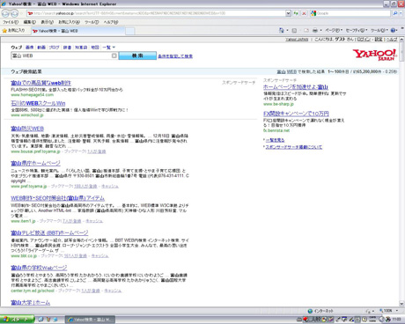The height and width of the screenshot is (324, 405).
Task: Open the 富山テレビ放送 (BBT) ホームページ result
Action: (49, 233)
